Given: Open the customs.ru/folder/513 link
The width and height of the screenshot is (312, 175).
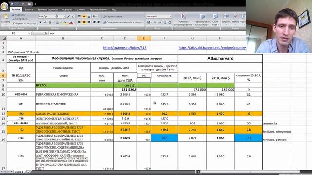Looking at the screenshot, I should [x=125, y=48].
